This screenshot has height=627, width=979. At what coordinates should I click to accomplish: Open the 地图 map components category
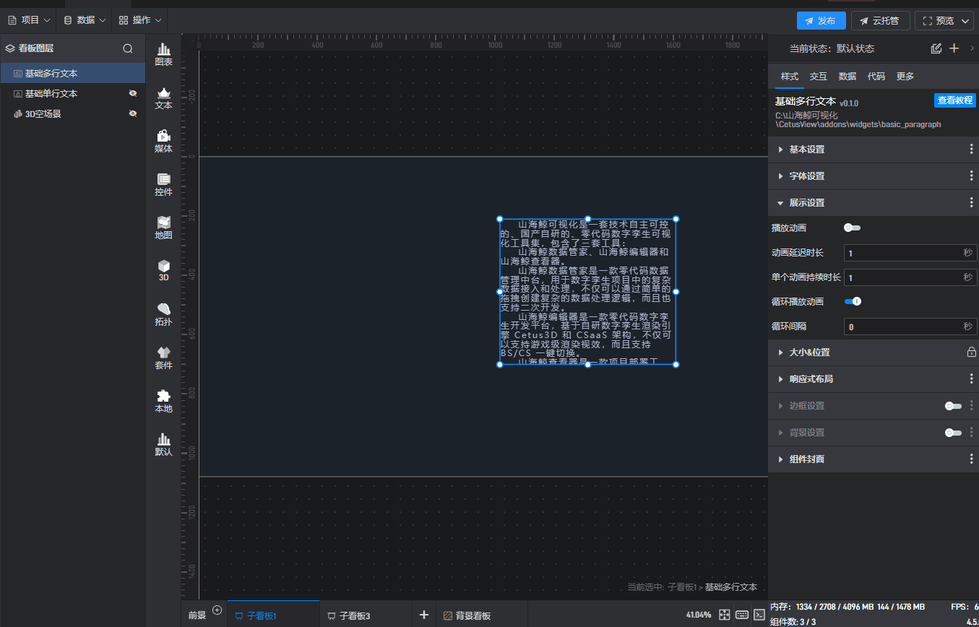pos(164,228)
